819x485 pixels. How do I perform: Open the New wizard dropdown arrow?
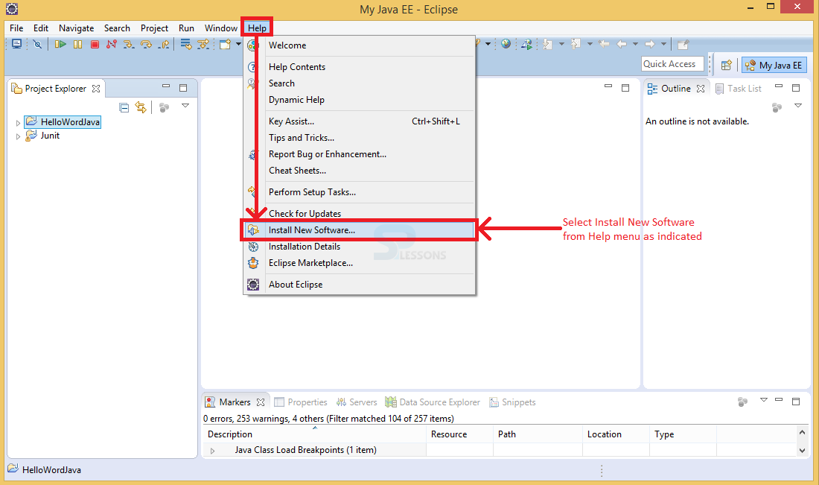pyautogui.click(x=238, y=44)
